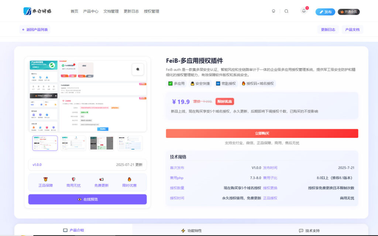
Task: Click the 首次发布 spec label
Action: pyautogui.click(x=177, y=168)
